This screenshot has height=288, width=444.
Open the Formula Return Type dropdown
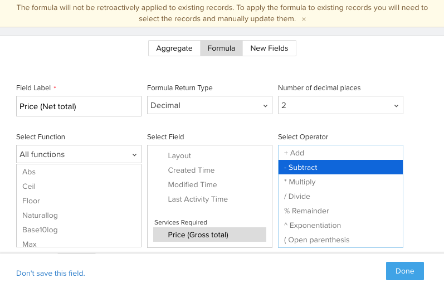pos(209,105)
